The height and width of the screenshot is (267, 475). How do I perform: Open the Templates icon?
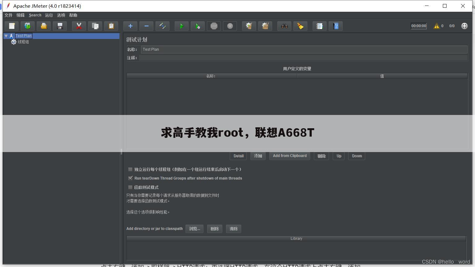tap(28, 26)
